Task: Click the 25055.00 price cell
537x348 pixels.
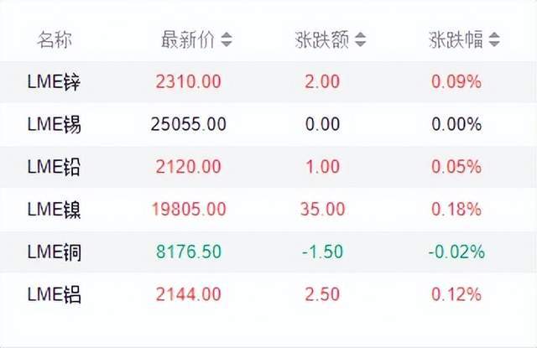Action: pos(189,124)
